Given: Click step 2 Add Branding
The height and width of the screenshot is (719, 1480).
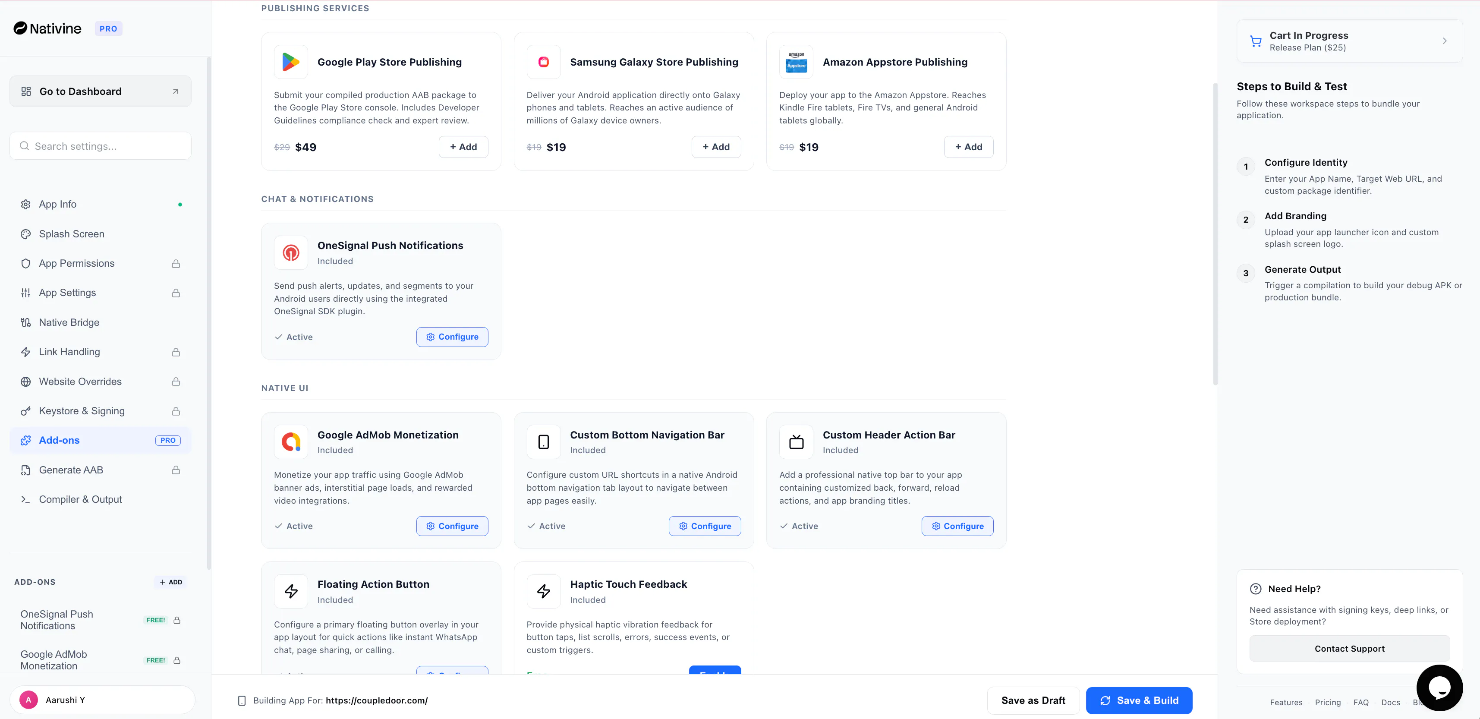Looking at the screenshot, I should (x=1349, y=229).
